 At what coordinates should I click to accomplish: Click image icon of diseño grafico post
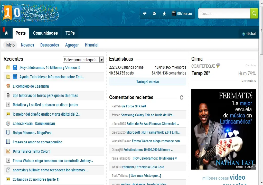pos(8,114)
